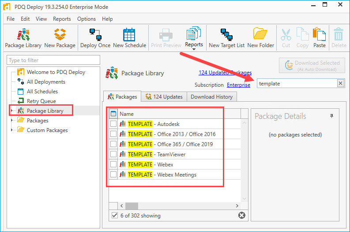350x232 pixels.
Task: Expand the Custom Packages tree node
Action: [x=12, y=130]
